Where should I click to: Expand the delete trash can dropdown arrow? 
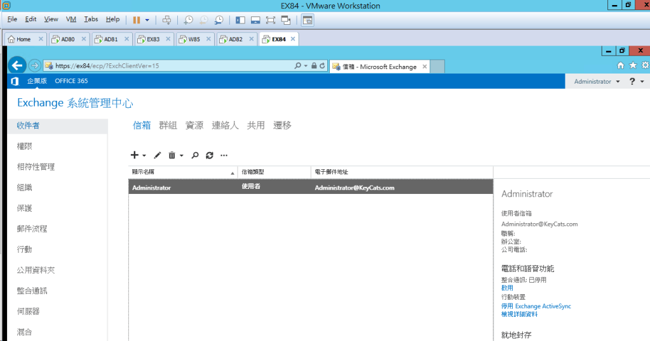[182, 155]
